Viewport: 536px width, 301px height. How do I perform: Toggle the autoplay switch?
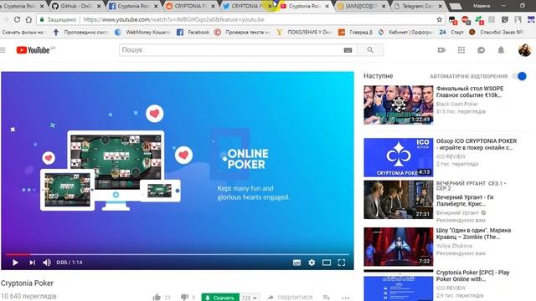pos(519,76)
